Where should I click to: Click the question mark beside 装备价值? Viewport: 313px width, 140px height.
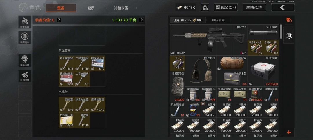59,20
